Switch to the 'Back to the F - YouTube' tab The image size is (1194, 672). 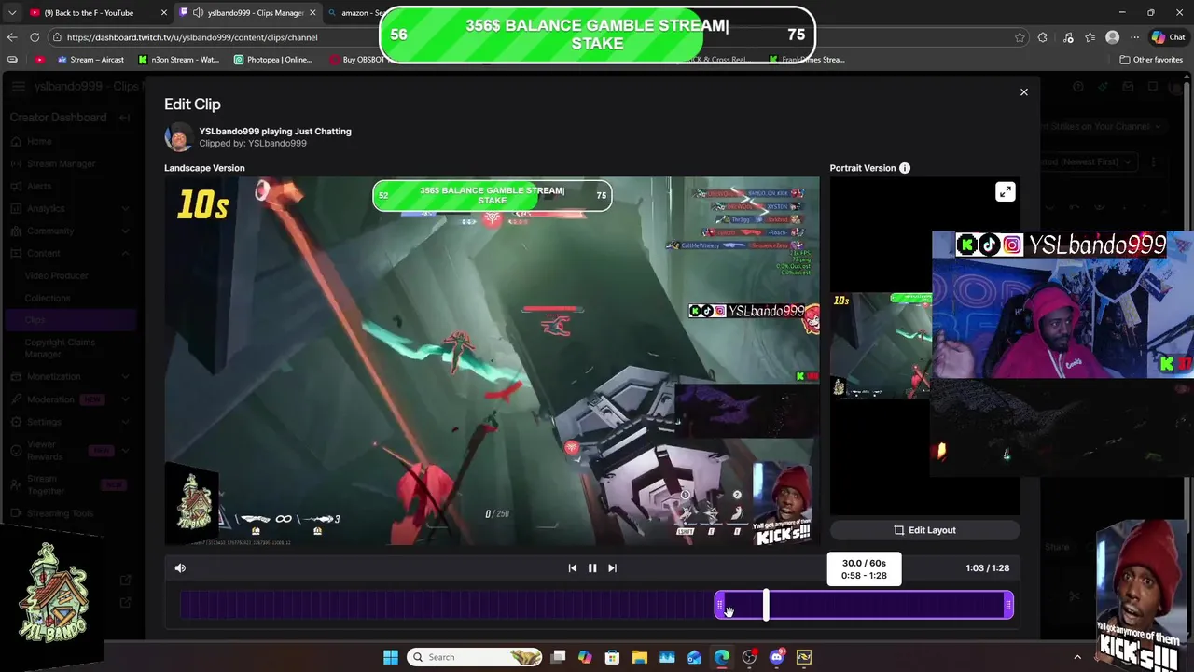coord(89,13)
